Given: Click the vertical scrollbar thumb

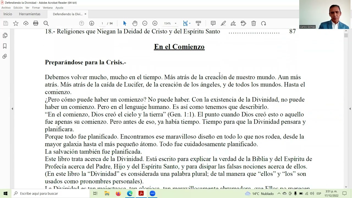Looking at the screenshot, I should pyautogui.click(x=346, y=35).
